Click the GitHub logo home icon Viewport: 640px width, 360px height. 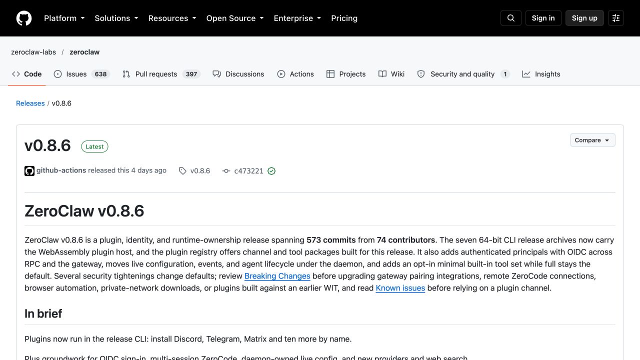(x=24, y=18)
